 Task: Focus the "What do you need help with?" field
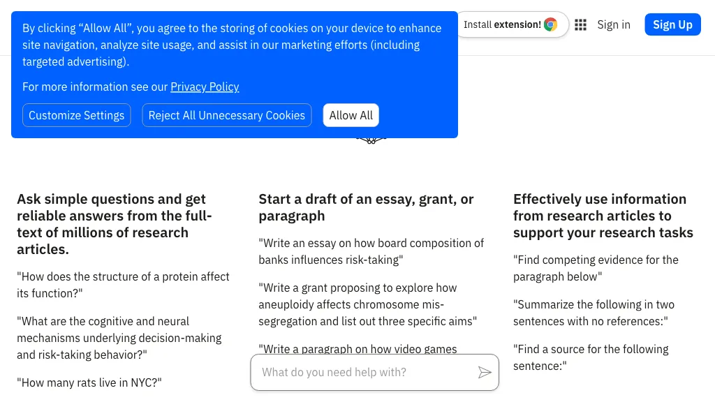(x=363, y=373)
